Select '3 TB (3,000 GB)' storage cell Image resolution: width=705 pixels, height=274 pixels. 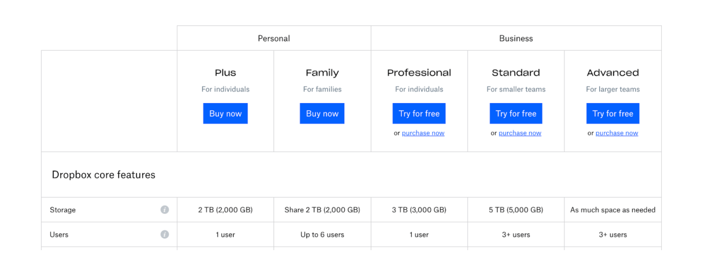[x=419, y=210]
